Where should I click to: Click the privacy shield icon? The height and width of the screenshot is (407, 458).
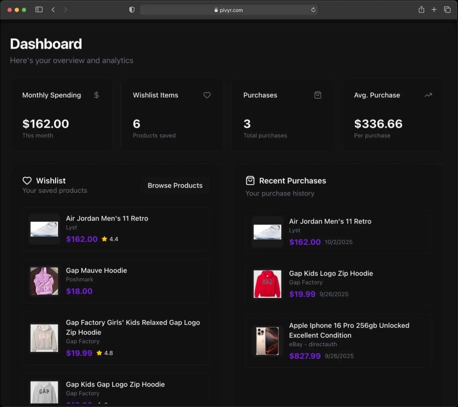coord(132,10)
